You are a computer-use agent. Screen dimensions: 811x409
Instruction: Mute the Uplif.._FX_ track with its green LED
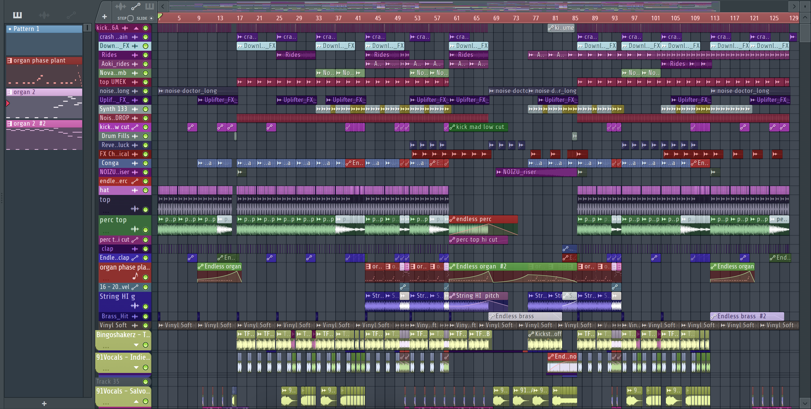(x=145, y=100)
